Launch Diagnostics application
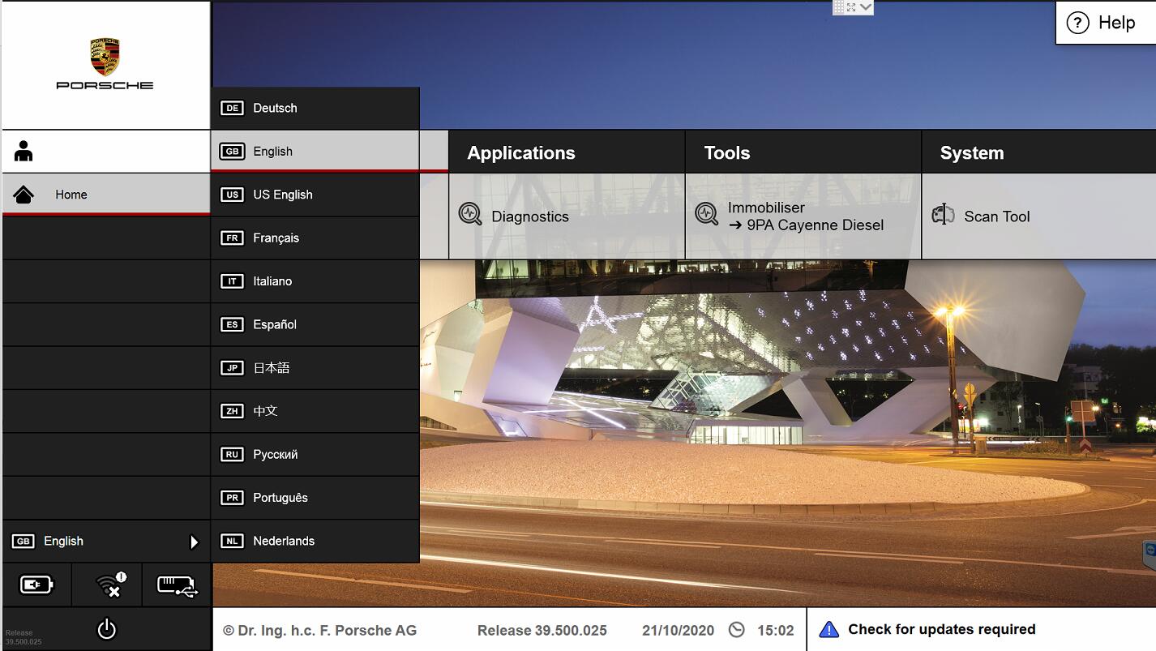This screenshot has height=651, width=1156. click(x=567, y=216)
